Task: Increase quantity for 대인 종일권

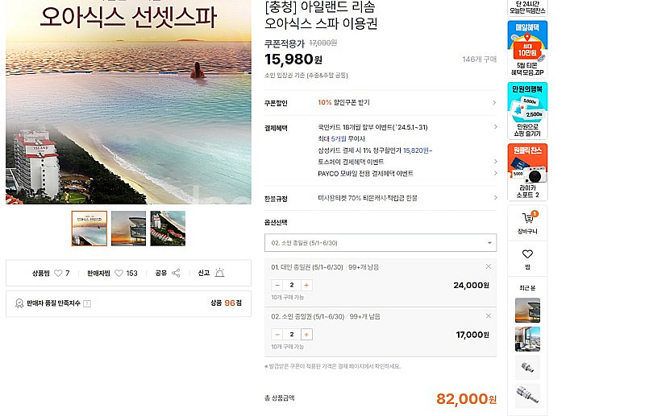Action: coord(306,285)
